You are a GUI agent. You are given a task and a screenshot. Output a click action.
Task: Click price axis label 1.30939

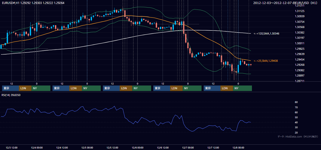click(x=299, y=16)
